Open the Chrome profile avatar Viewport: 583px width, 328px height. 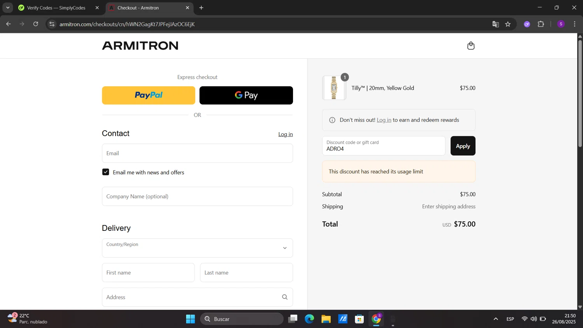[x=561, y=24]
